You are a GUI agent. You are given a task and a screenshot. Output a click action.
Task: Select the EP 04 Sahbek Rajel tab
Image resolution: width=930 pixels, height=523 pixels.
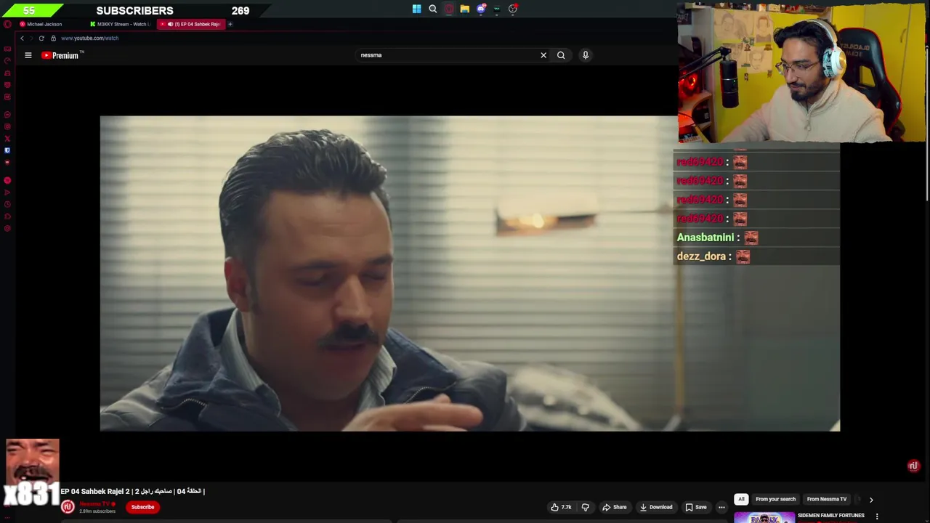[x=192, y=24]
